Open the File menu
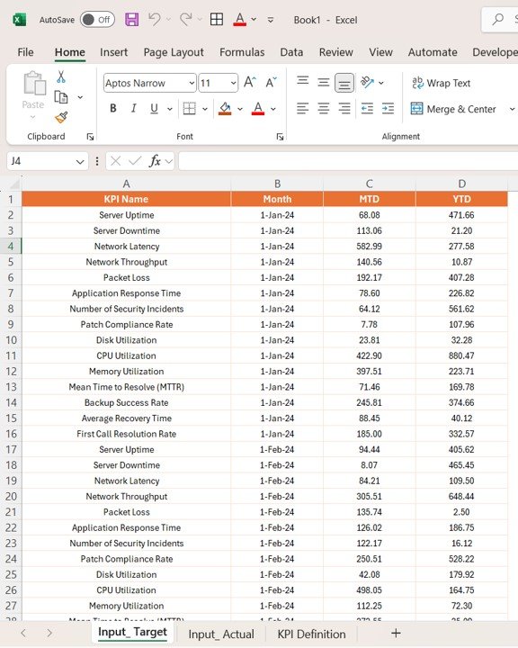Screen dimensions: 518x648 click(25, 52)
